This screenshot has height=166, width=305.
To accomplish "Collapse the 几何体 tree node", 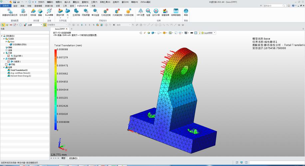I will click(4, 39).
